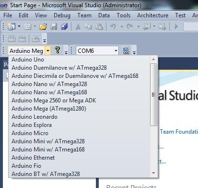
Task: Click the Paste clipboard icon
Action: 99,26
